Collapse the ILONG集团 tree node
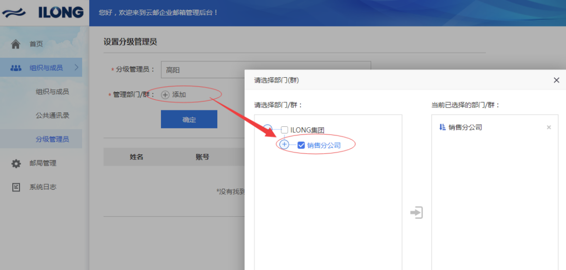 (x=268, y=128)
